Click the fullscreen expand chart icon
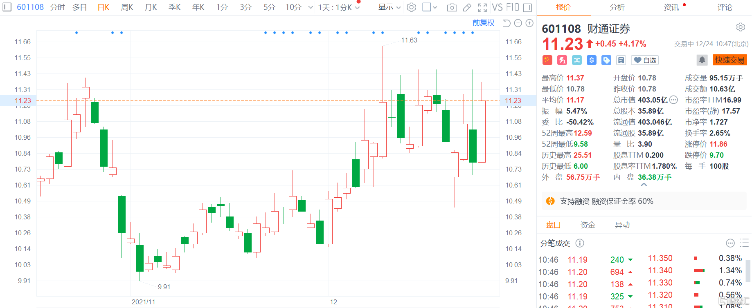This screenshot has width=752, height=308. point(482,7)
